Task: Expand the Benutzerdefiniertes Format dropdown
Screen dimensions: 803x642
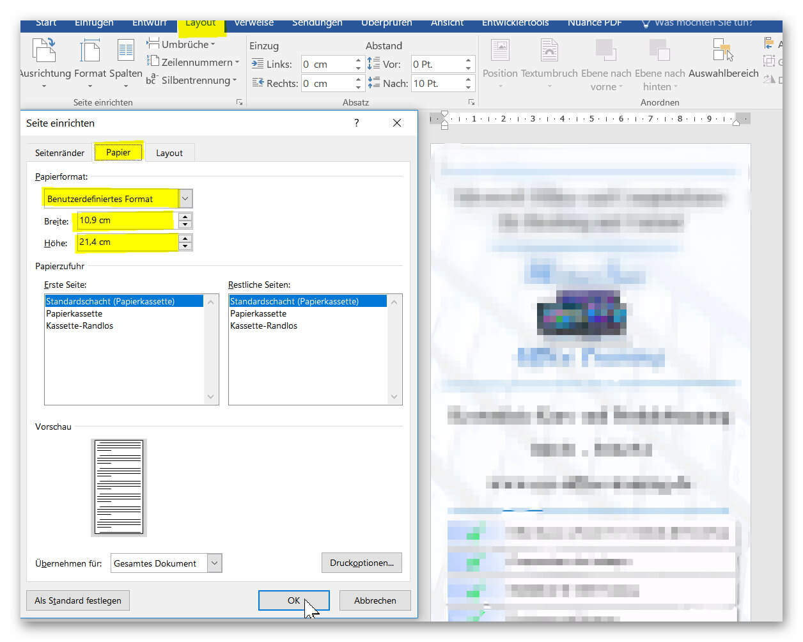Action: point(185,198)
